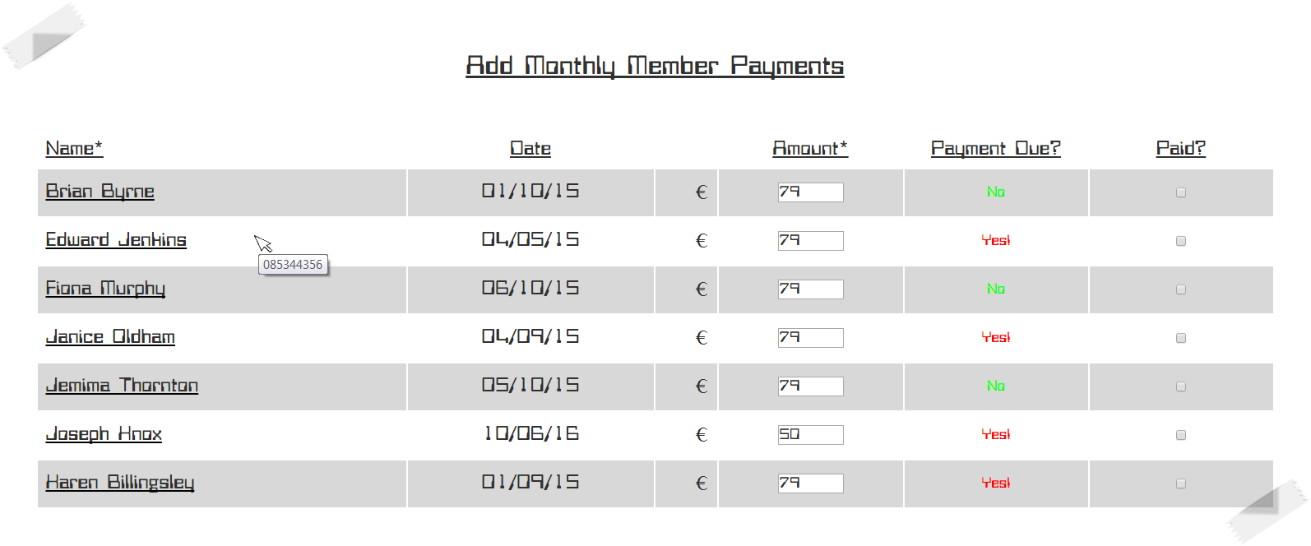Image resolution: width=1311 pixels, height=546 pixels.
Task: Click the Name column header
Action: click(x=74, y=149)
